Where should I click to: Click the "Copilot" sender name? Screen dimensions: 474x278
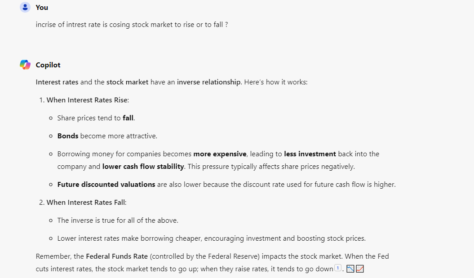click(x=48, y=65)
